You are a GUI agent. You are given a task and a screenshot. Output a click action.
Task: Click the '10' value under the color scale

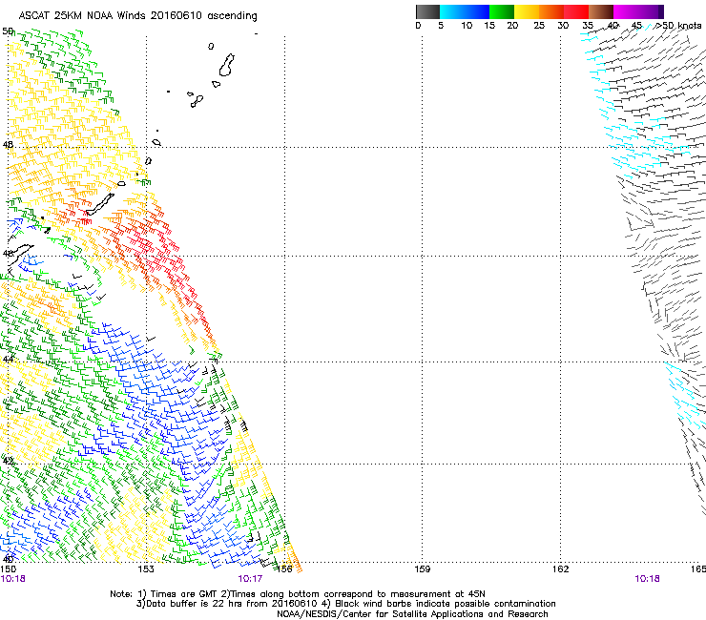coord(467,26)
